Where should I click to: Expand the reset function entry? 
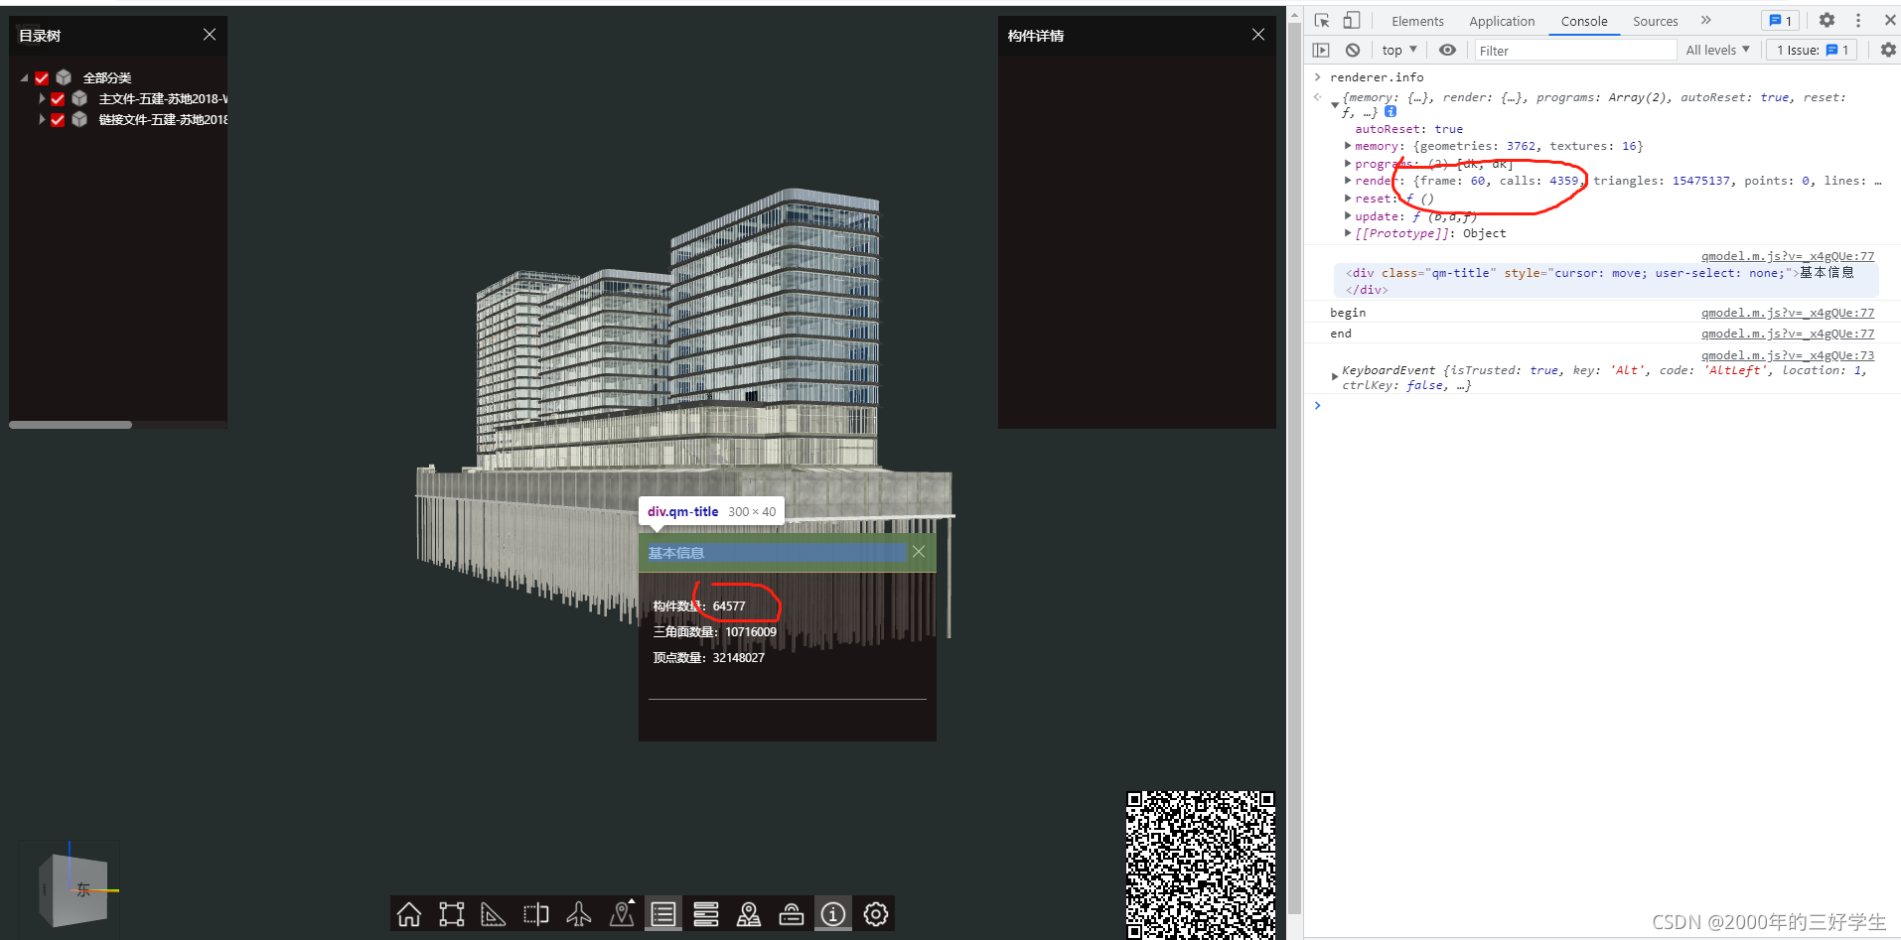(x=1348, y=199)
